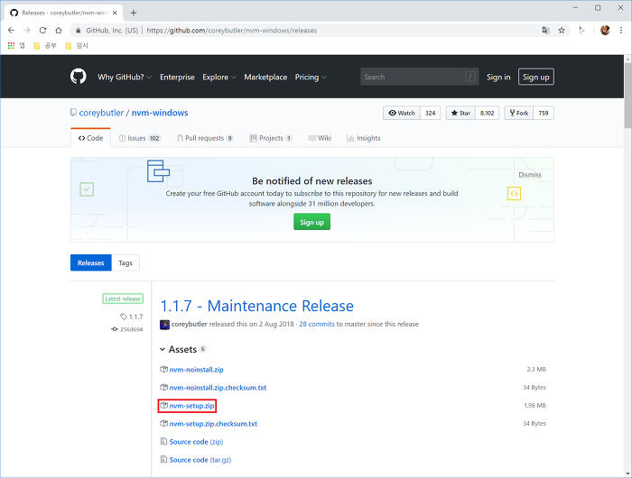Focus the GitHub search field
Image resolution: width=632 pixels, height=478 pixels.
pyautogui.click(x=419, y=77)
